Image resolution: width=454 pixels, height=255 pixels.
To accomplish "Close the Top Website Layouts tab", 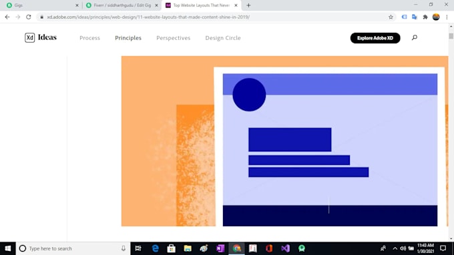I will tap(236, 5).
